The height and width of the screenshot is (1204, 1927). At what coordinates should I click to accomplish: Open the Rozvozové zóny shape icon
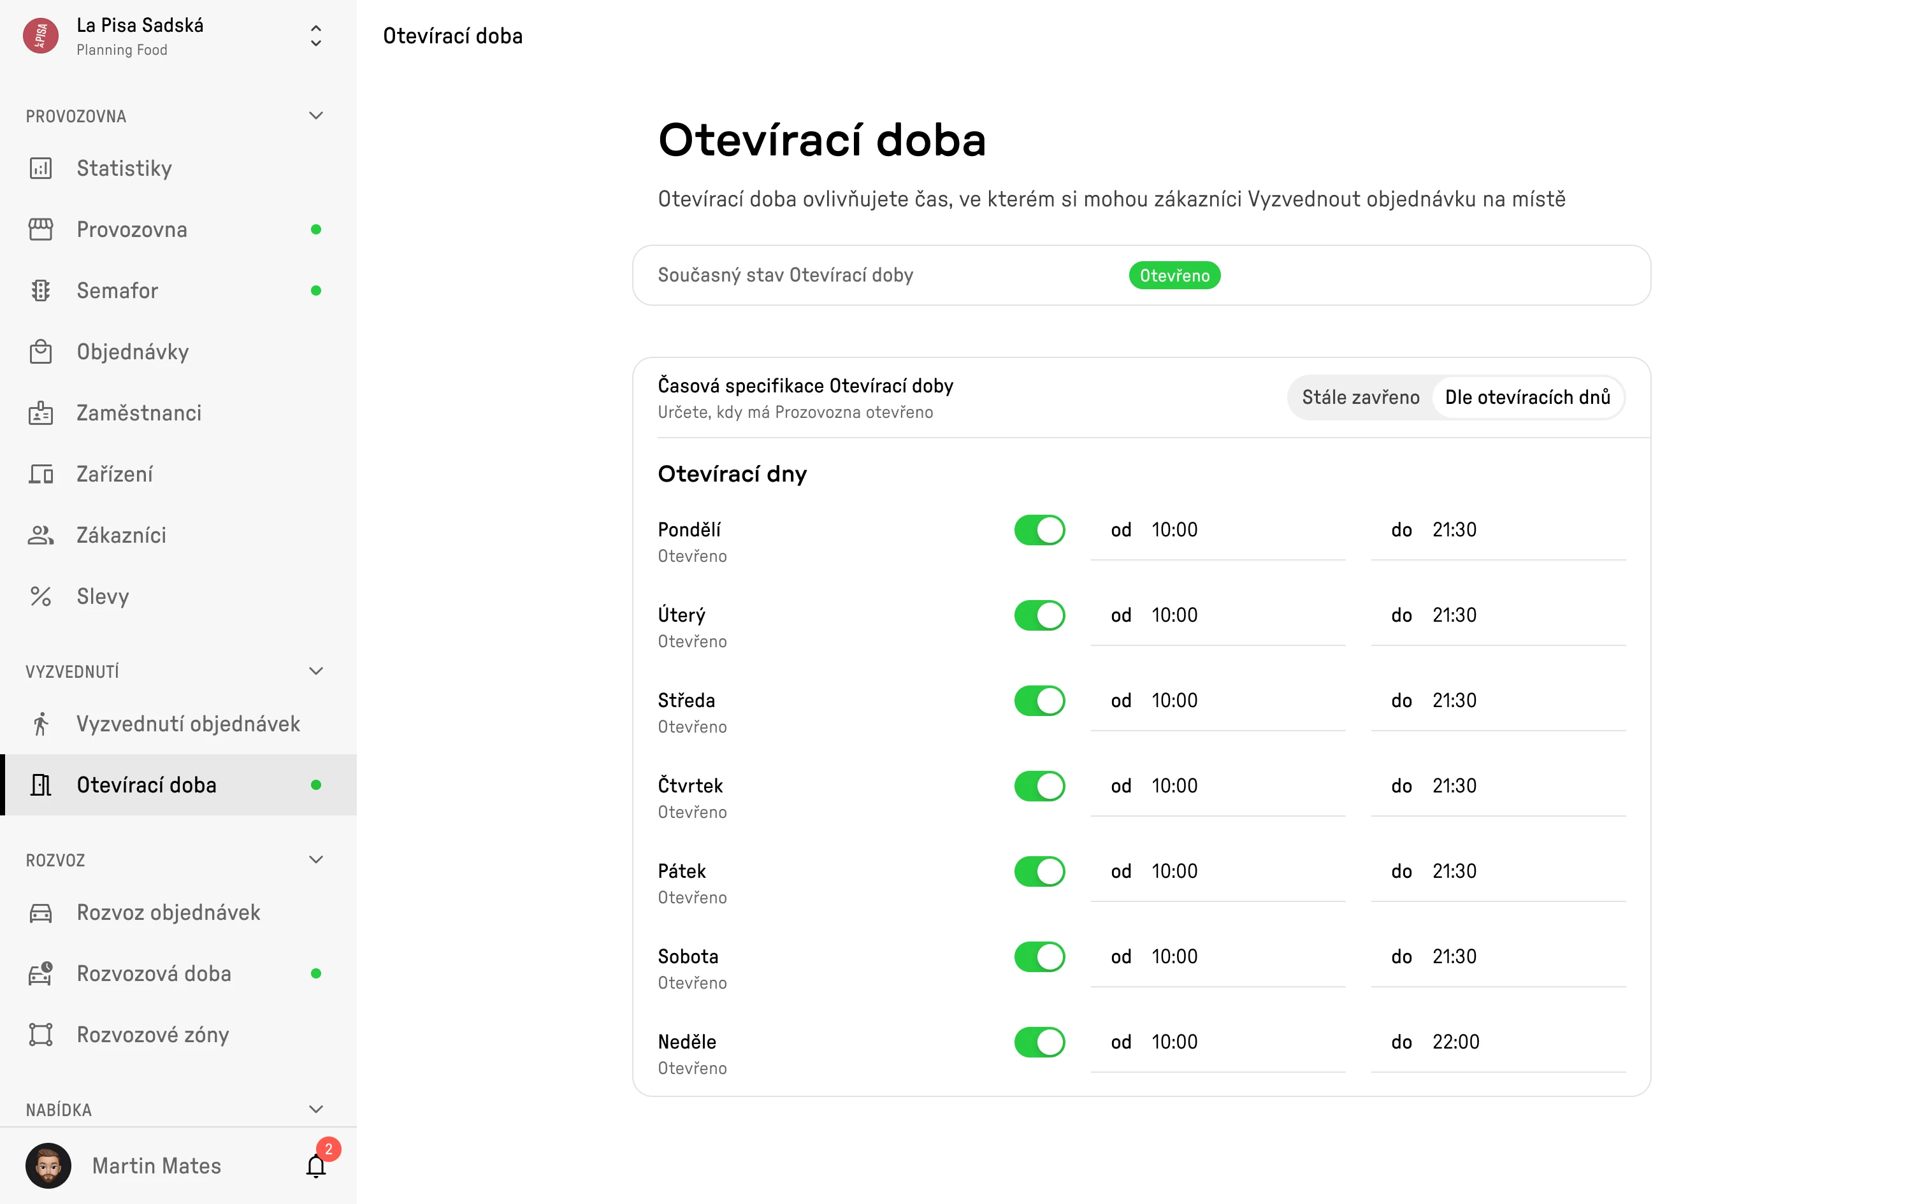tap(41, 1035)
